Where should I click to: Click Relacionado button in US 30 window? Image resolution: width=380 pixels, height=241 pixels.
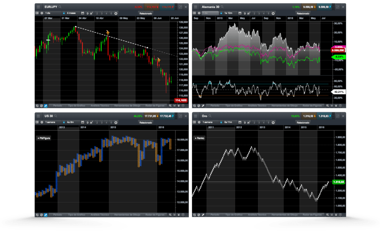[146, 123]
